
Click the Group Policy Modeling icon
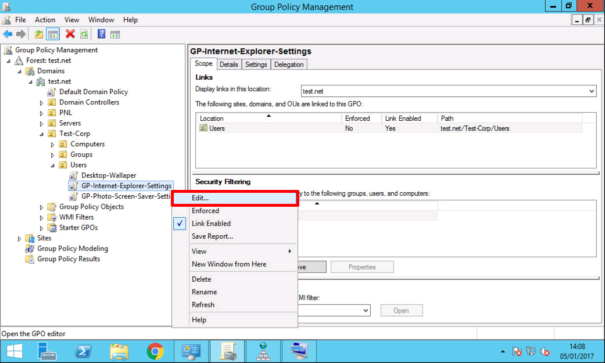(x=30, y=249)
